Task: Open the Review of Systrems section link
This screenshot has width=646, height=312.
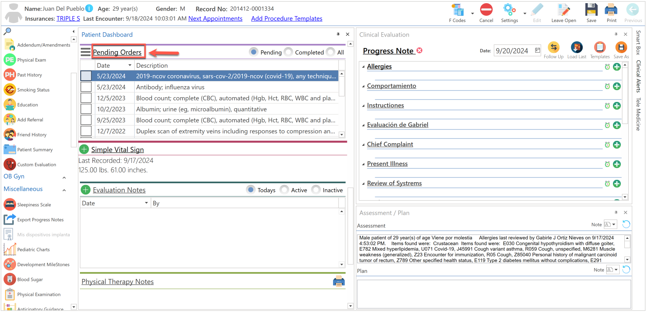Action: click(394, 183)
